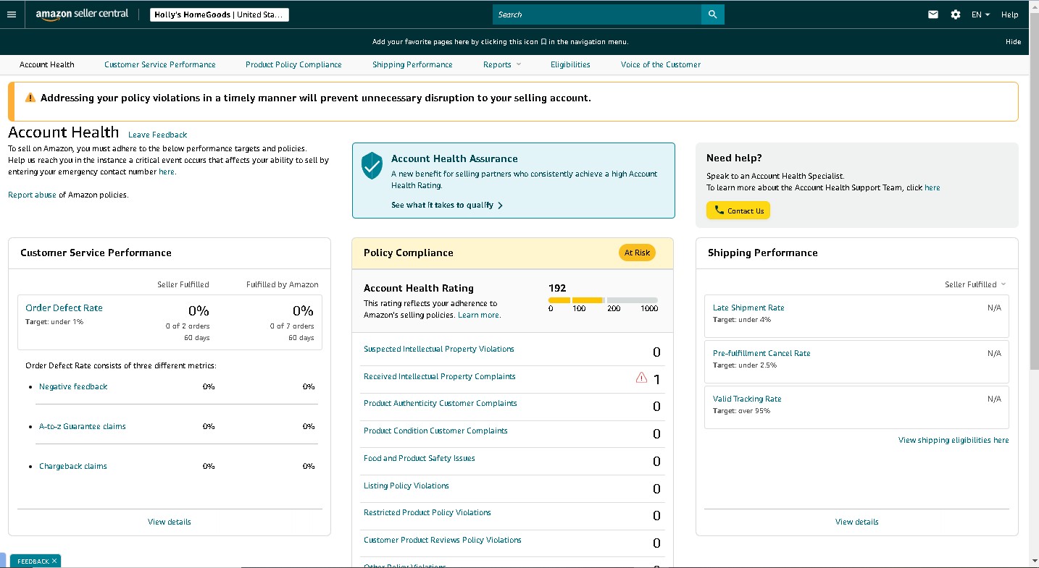Click the Account Health Support Team 'here' link
The height and width of the screenshot is (568, 1039).
point(932,187)
